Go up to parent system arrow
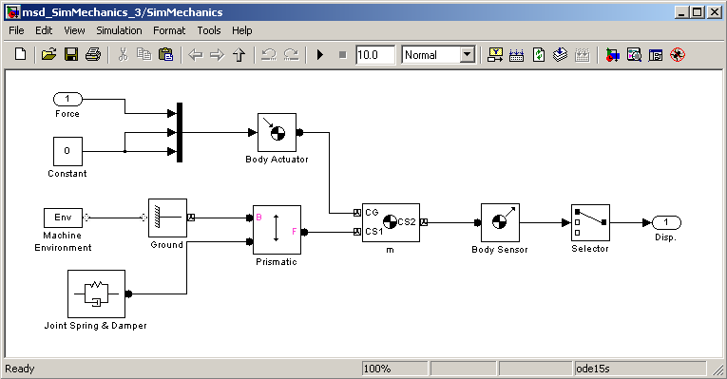 (239, 55)
